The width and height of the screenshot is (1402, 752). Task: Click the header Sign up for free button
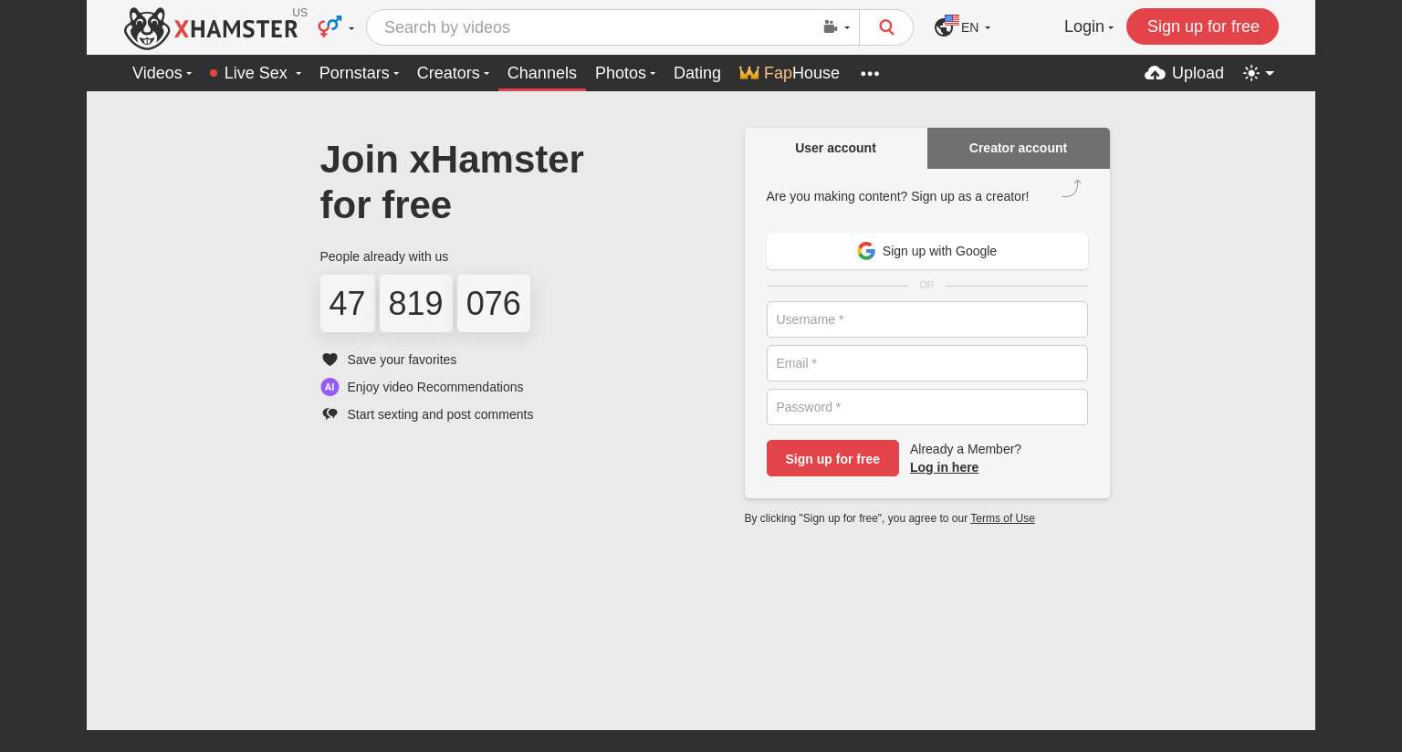pyautogui.click(x=1202, y=26)
